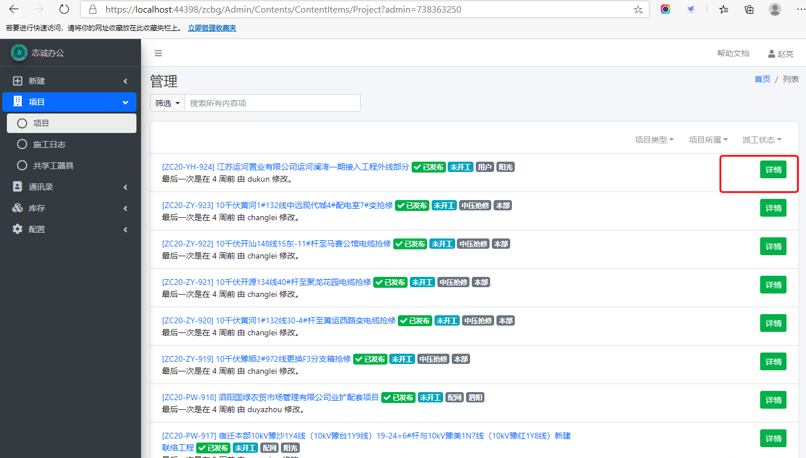
Task: Select the 施工日志 radio option
Action: 22,144
